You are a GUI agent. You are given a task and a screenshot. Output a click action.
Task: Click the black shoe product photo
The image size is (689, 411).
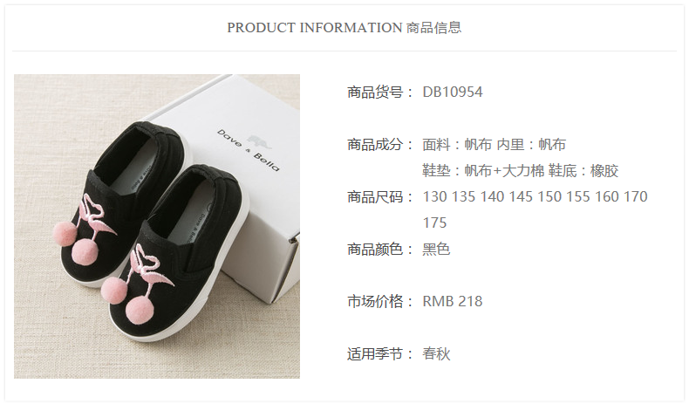point(157,226)
